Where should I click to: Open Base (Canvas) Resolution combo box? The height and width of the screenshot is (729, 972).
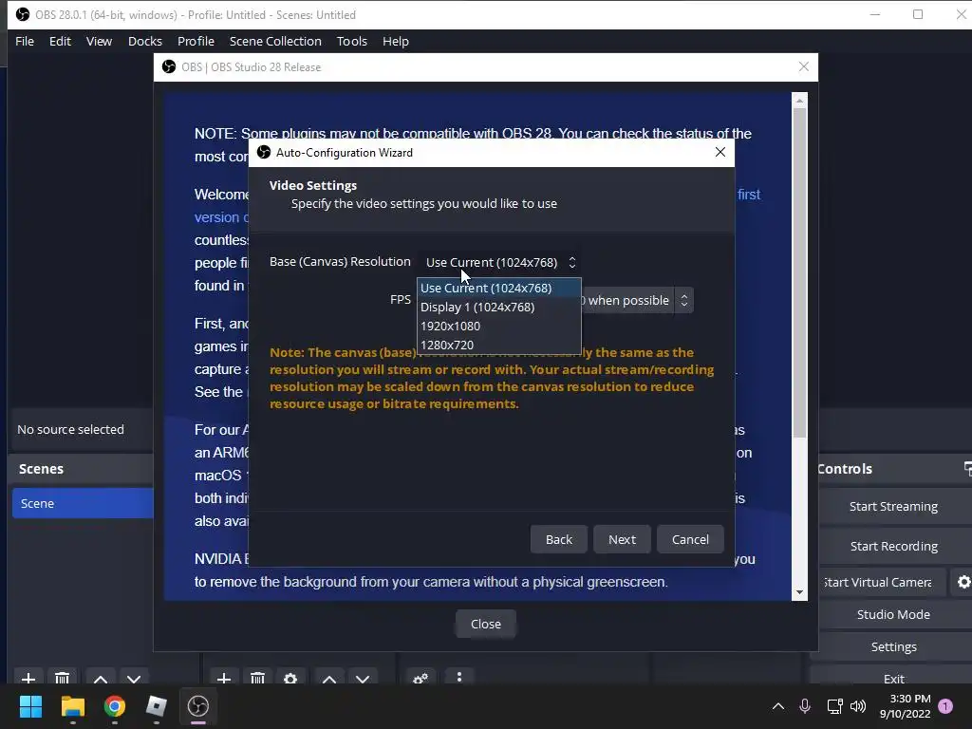click(x=500, y=262)
